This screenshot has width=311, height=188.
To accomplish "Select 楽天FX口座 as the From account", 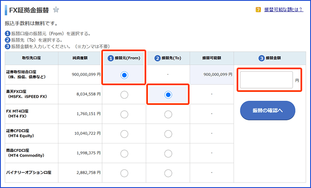I will tap(124, 95).
